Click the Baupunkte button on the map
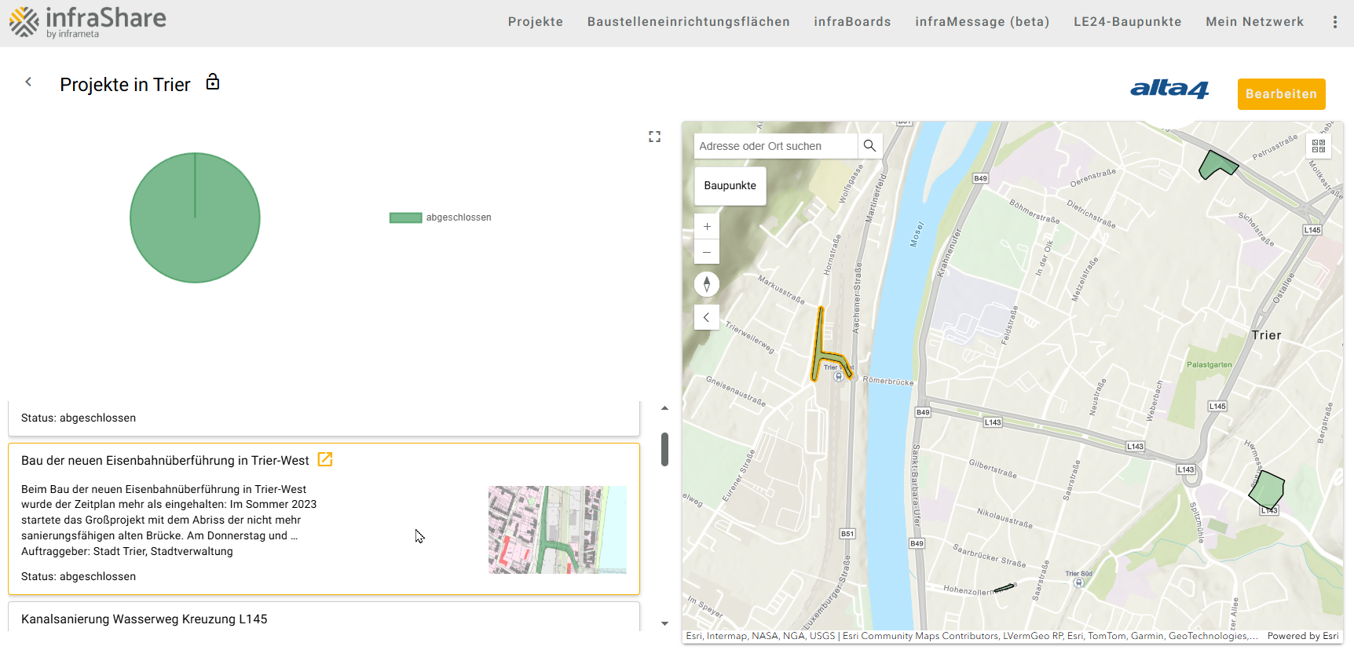The image size is (1354, 650). (730, 186)
